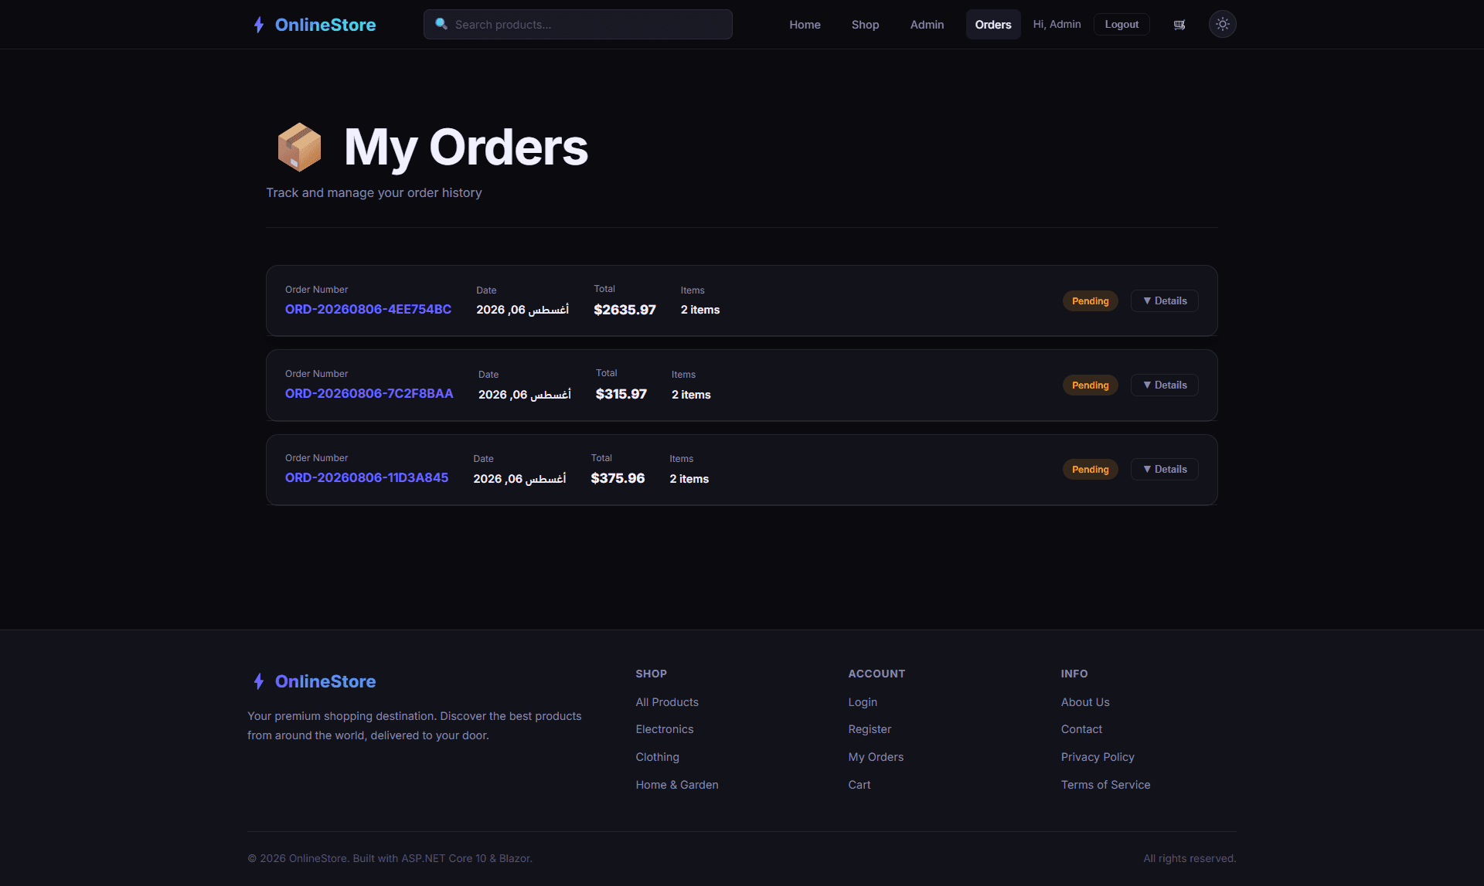Open About Us footer link
1484x886 pixels.
pos(1084,702)
